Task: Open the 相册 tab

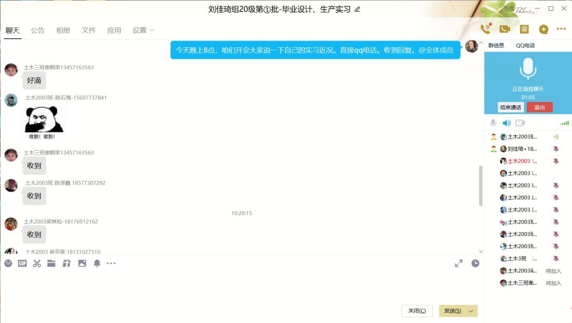Action: point(63,30)
